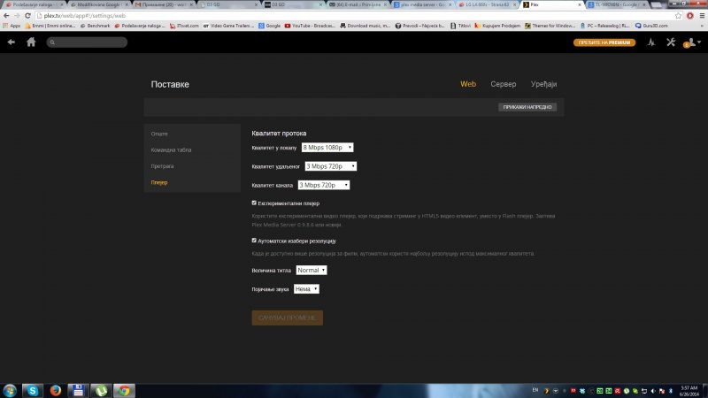Select Претрага in the settings sidebar

pos(162,166)
